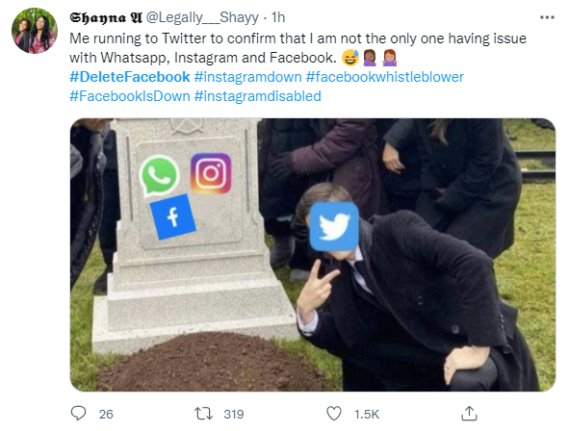This screenshot has height=431, width=568.
Task: Click the Facebook logo on the tombstone
Action: (172, 216)
